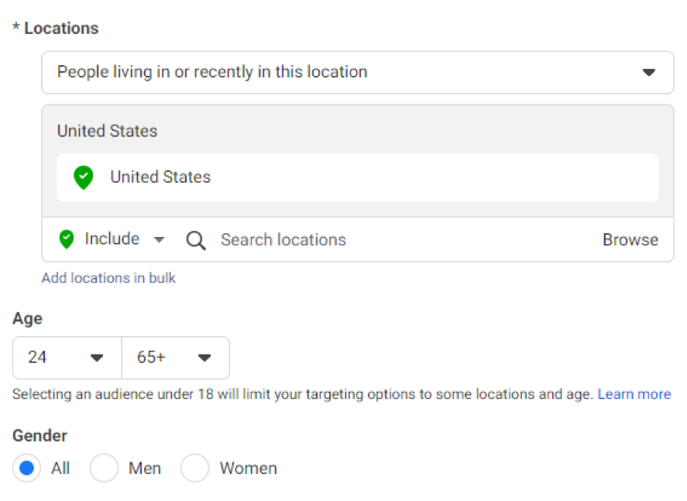Click the green pin beside United States
The height and width of the screenshot is (501, 687).
83,177
